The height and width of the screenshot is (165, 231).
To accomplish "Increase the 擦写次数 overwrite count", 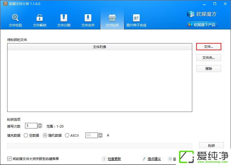I will (x=40, y=124).
